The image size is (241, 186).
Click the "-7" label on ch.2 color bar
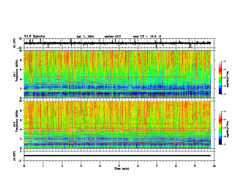click(225, 144)
